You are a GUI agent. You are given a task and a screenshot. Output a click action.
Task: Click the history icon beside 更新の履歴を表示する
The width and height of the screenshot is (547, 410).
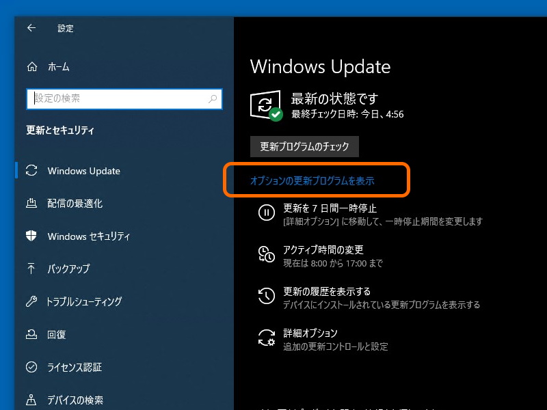[266, 294]
